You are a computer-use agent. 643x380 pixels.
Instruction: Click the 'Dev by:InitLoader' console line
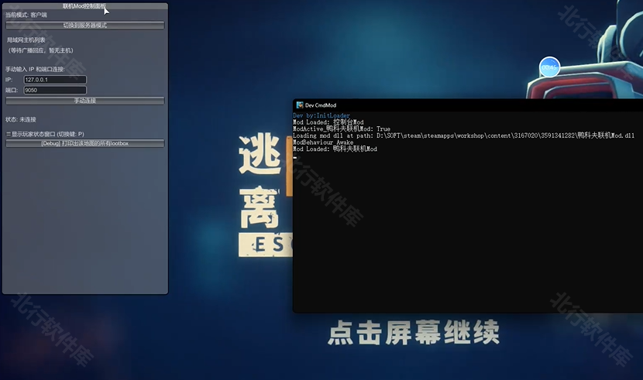[x=321, y=115]
